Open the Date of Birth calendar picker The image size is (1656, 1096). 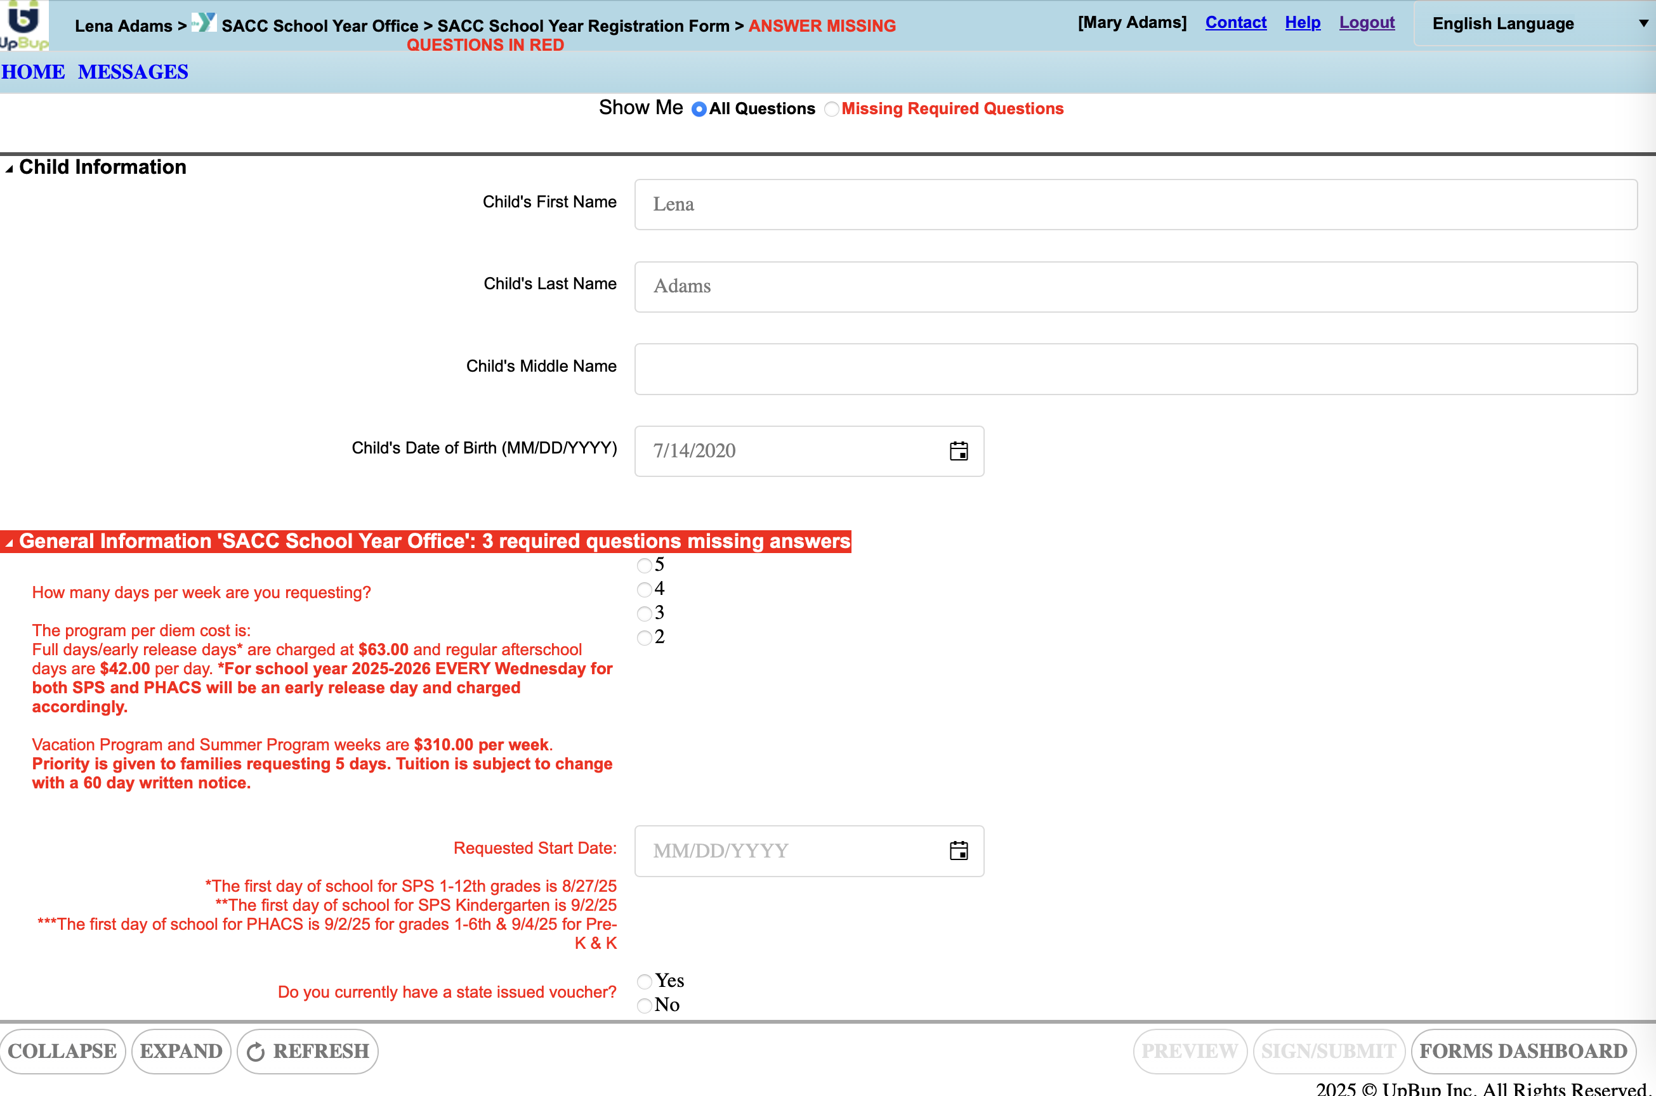[x=958, y=451]
